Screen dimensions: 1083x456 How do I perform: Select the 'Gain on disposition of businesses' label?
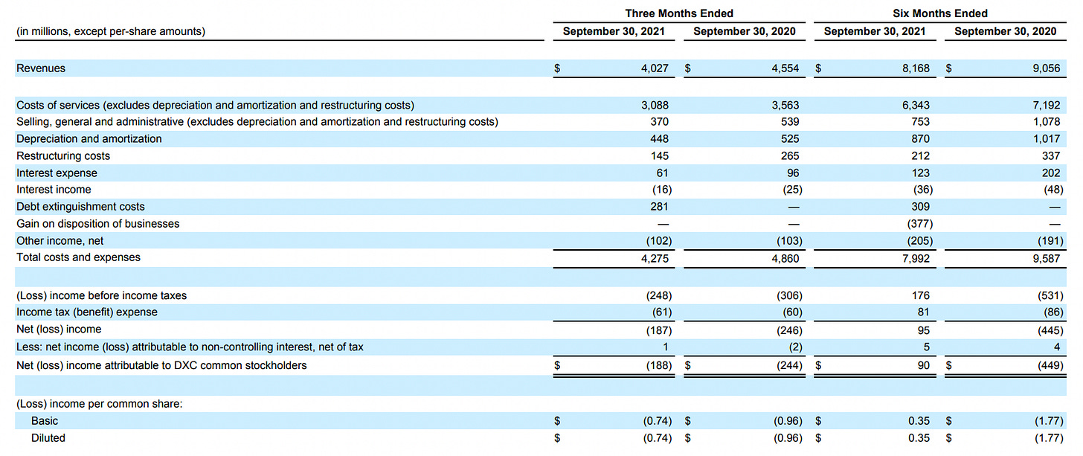(97, 224)
